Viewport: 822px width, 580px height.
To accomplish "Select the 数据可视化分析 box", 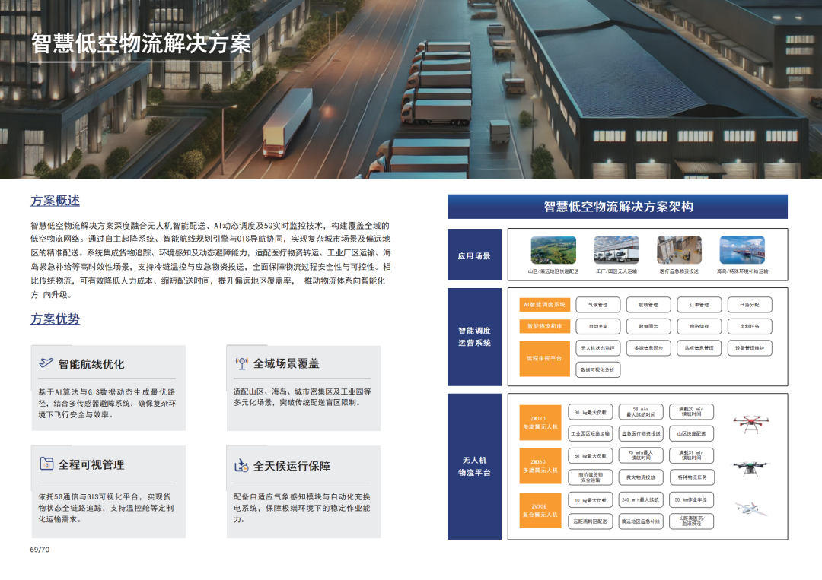I will (x=597, y=369).
